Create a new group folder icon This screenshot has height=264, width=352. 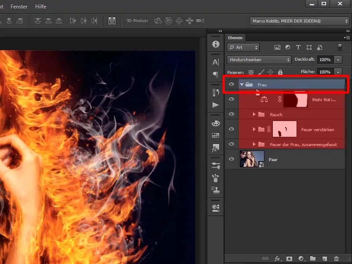[313, 259]
